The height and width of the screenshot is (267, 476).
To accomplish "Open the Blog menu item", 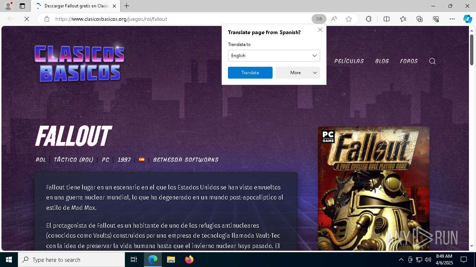I will click(x=382, y=61).
